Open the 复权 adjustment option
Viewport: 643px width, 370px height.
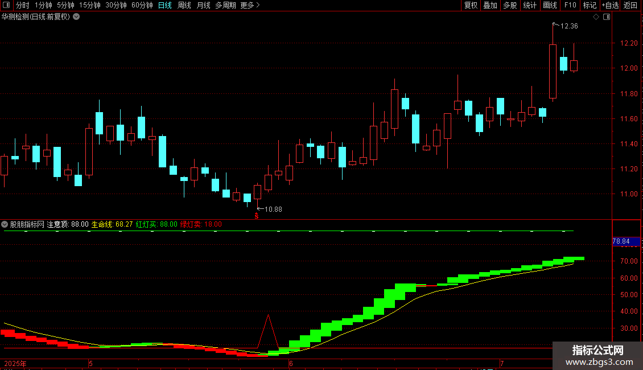click(471, 5)
